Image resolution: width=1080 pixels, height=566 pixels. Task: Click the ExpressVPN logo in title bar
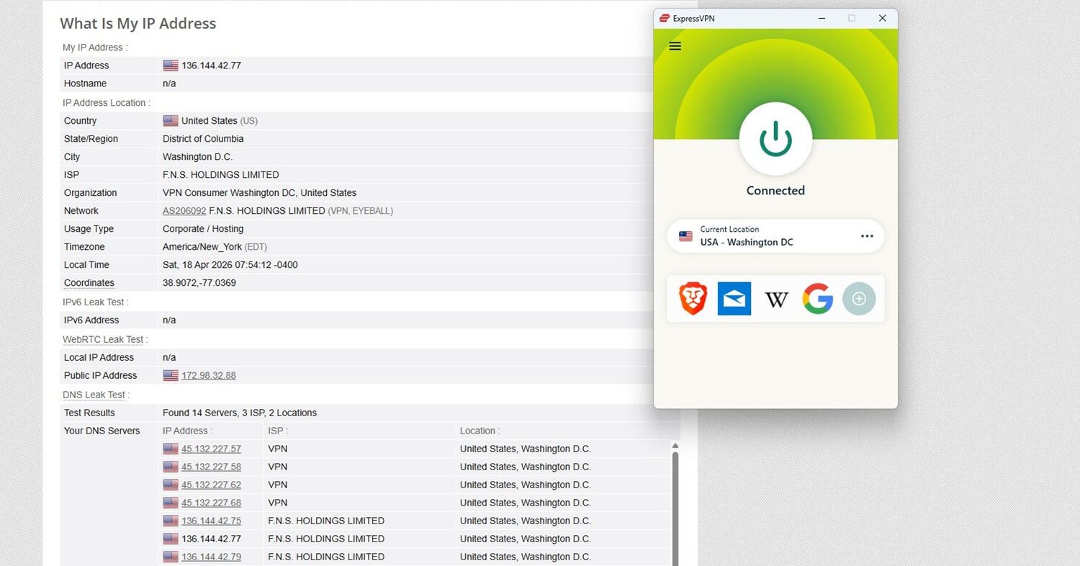(x=664, y=18)
